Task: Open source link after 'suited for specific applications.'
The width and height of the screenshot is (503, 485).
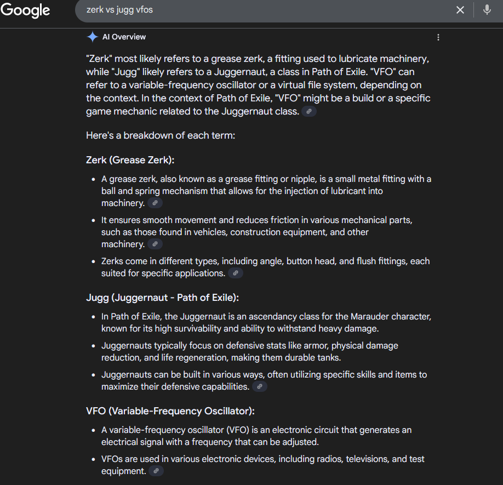Action: pyautogui.click(x=236, y=273)
